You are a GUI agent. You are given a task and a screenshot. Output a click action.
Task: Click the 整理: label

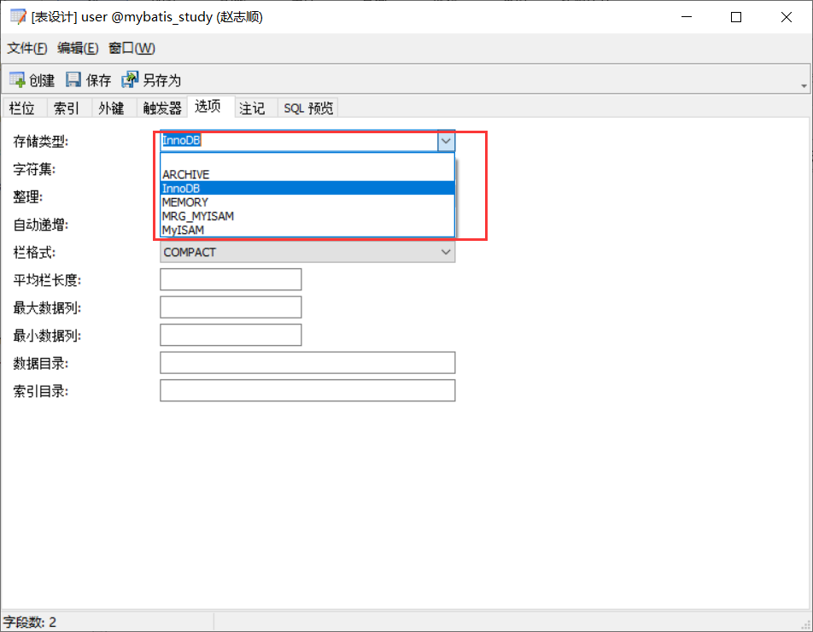(x=28, y=197)
